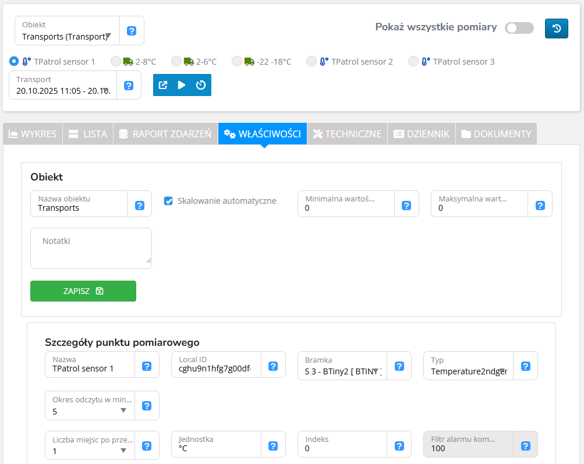Click help icon next to Nazwa obiektu
This screenshot has height=464, width=584.
pos(140,205)
